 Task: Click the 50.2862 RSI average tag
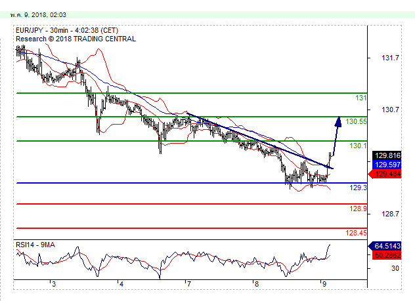(x=387, y=255)
